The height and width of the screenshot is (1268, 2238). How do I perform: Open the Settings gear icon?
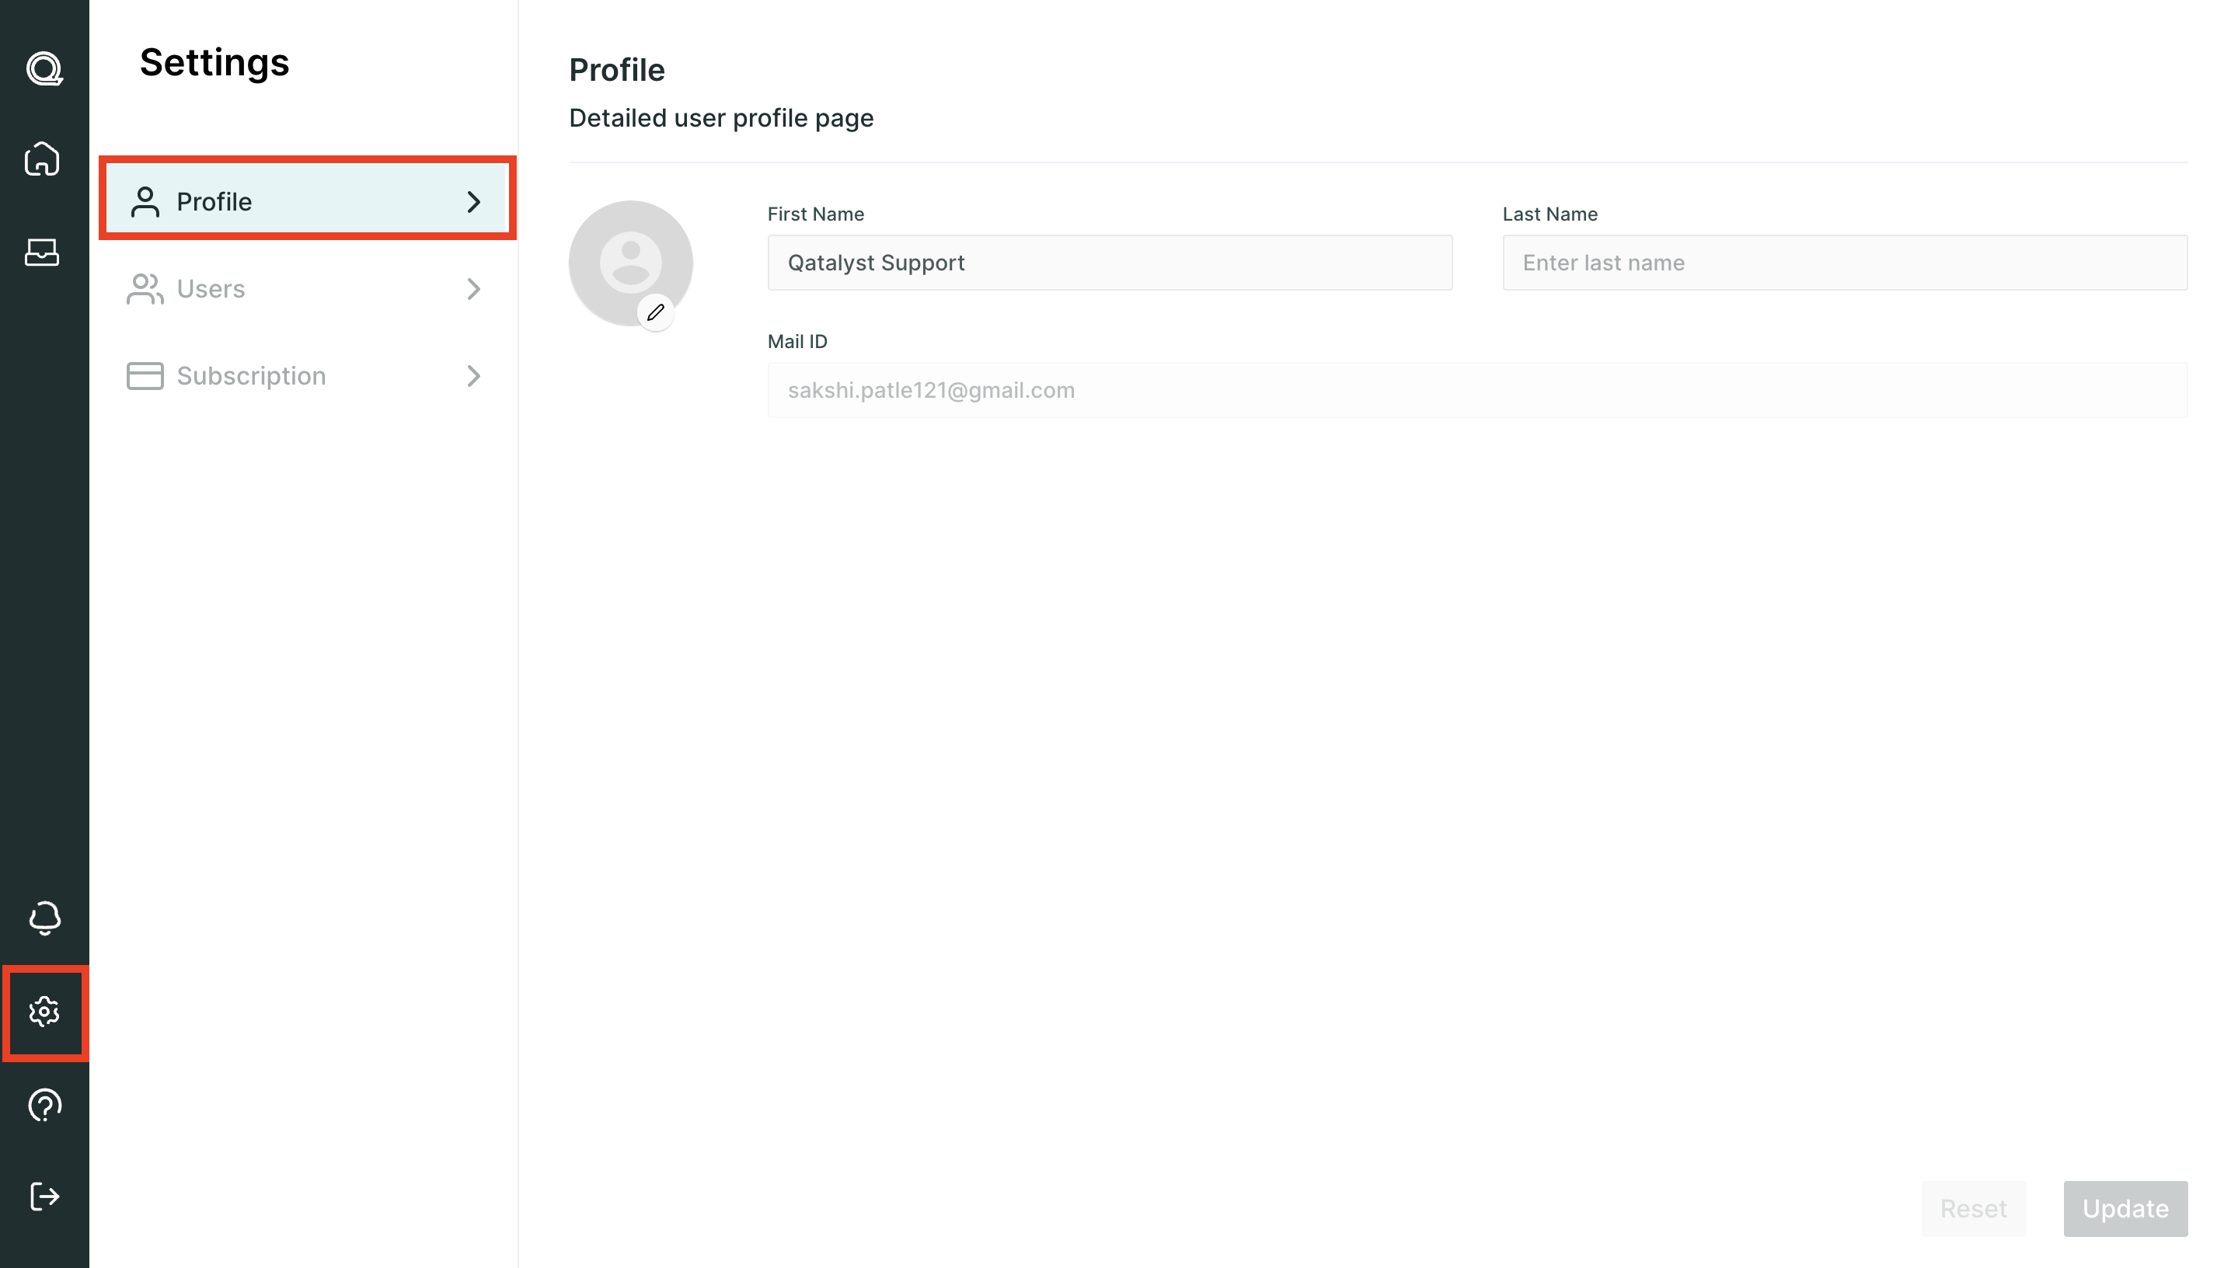tap(44, 1012)
